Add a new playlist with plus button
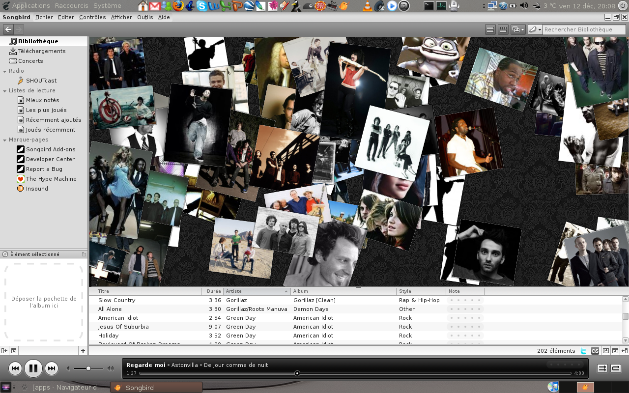629x393 pixels. [x=83, y=351]
